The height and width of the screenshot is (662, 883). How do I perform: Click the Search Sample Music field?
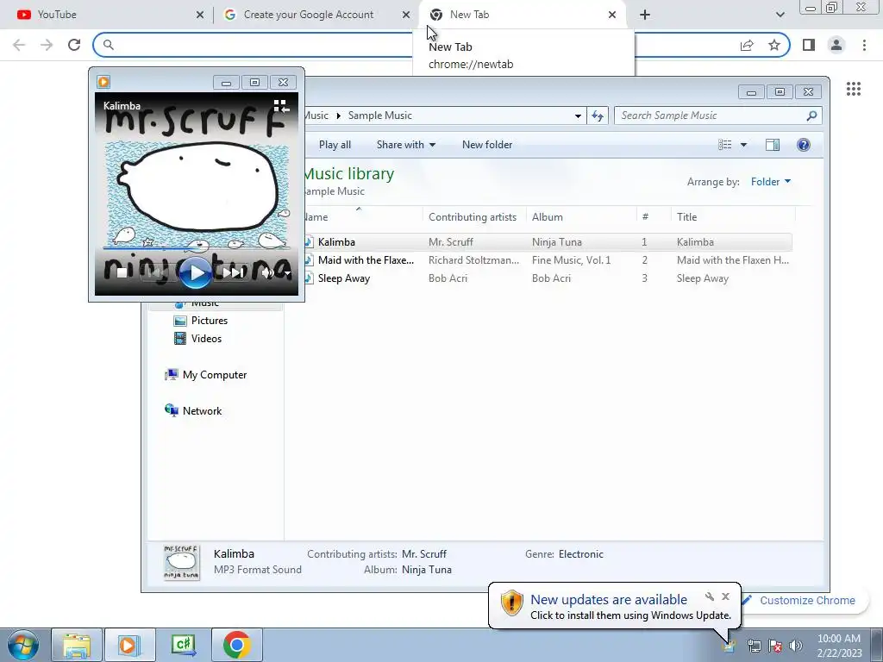[x=718, y=116]
